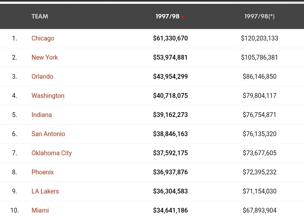Image resolution: width=304 pixels, height=218 pixels.
Task: Click Phoenix's $36,937,876 payroll amount
Action: 170,172
